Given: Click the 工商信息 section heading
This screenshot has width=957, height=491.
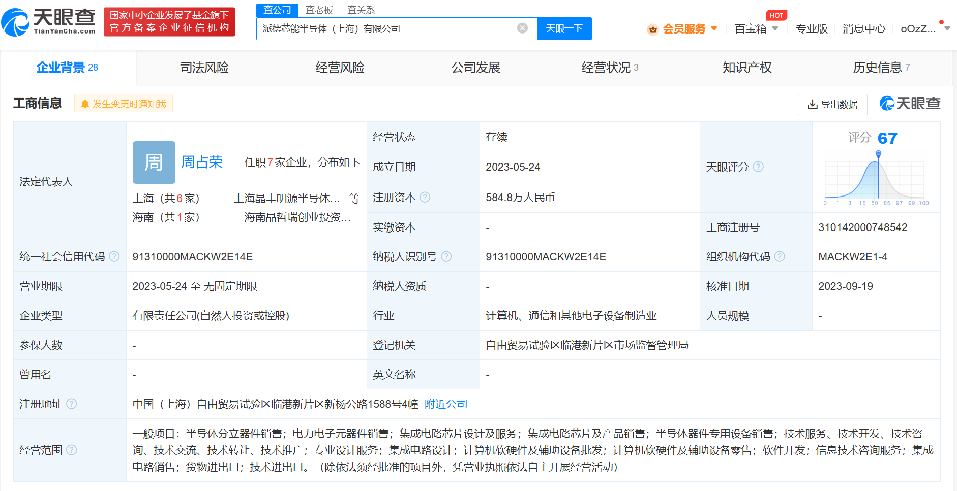Looking at the screenshot, I should click(x=37, y=103).
